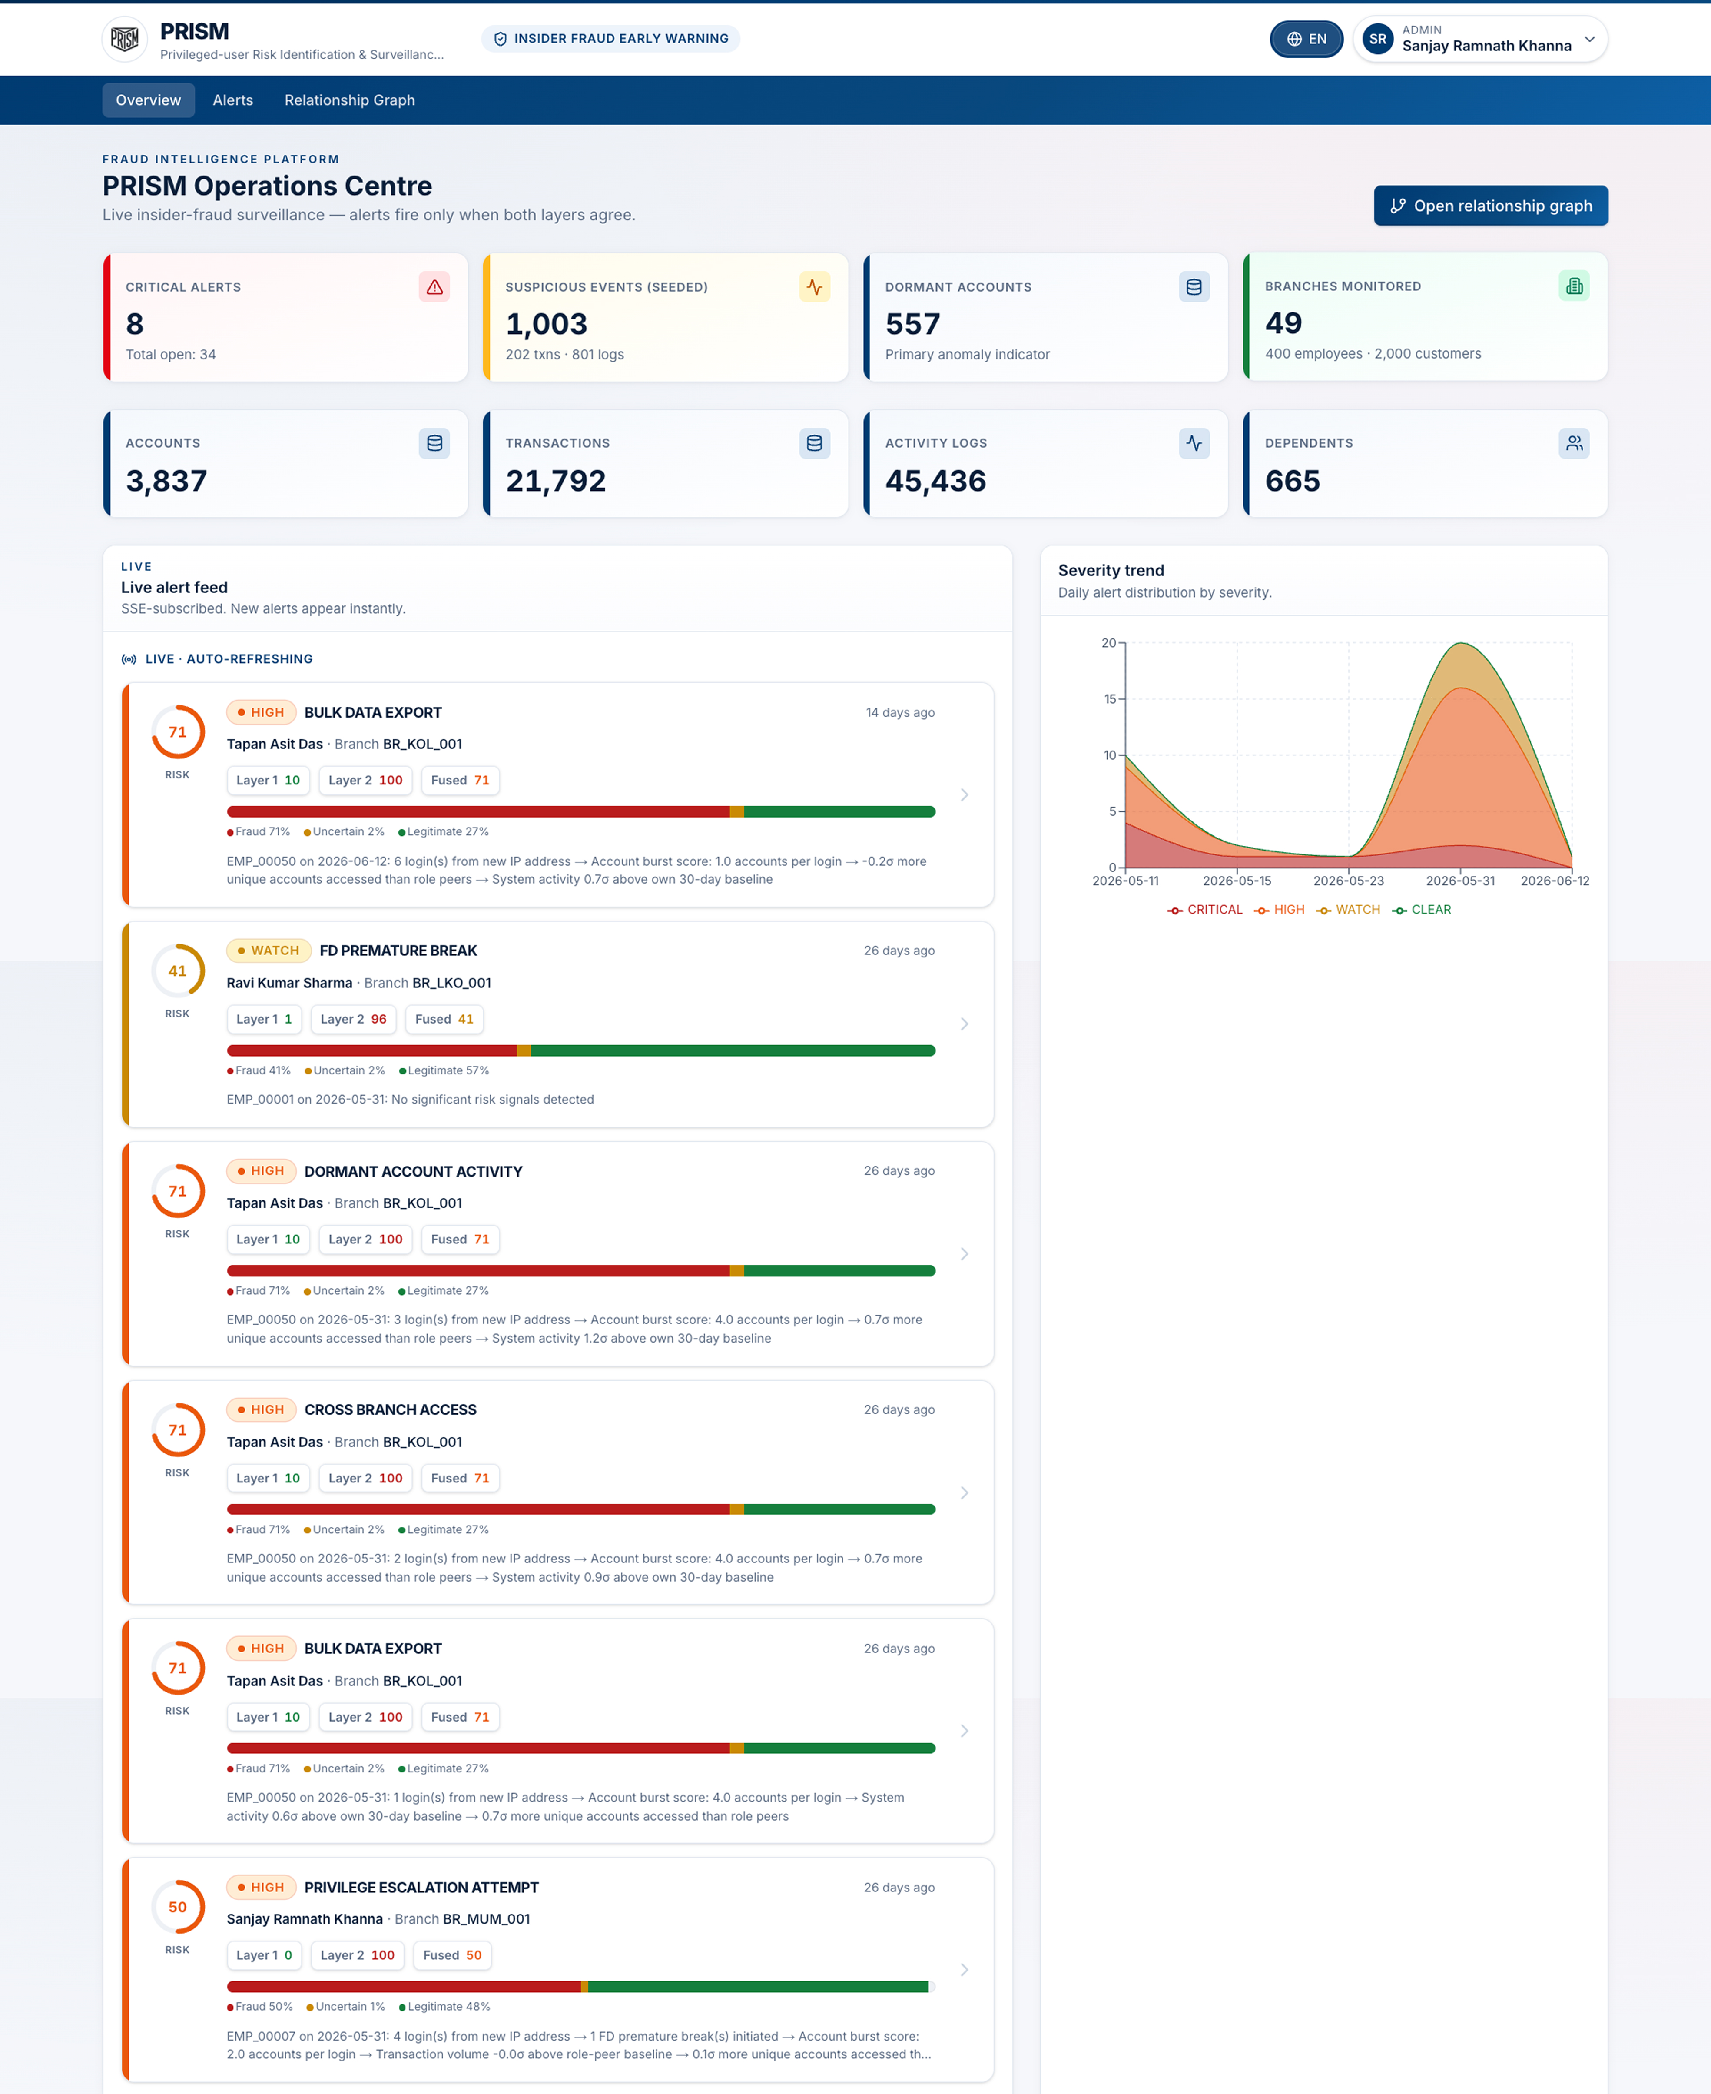
Task: Toggle the WATCH series in chart legend
Action: [1347, 910]
